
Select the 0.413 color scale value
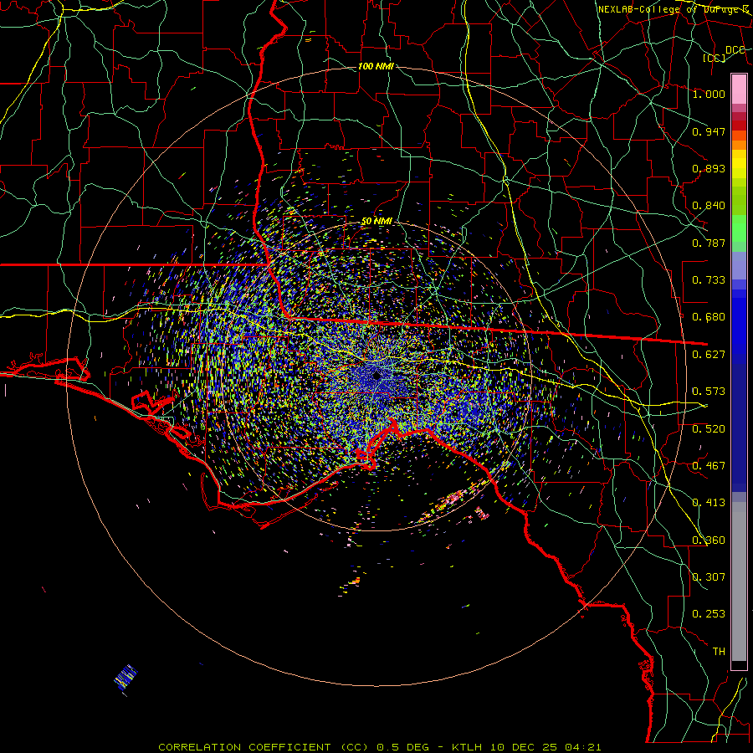(x=709, y=503)
